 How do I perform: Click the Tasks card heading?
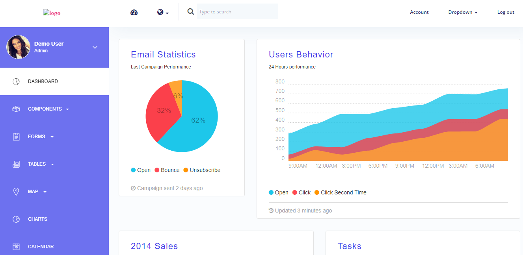tap(350, 246)
